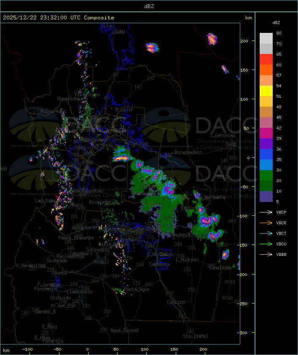The height and width of the screenshot is (355, 298).
Task: Select the 57-60 dBZ orange swatch
Action: coord(266,70)
